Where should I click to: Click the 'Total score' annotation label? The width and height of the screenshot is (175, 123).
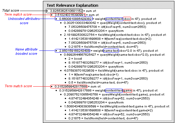coord(11,10)
